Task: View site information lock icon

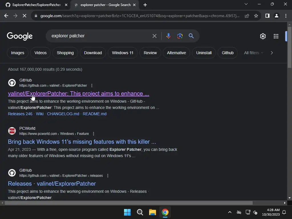Action: 36,16
